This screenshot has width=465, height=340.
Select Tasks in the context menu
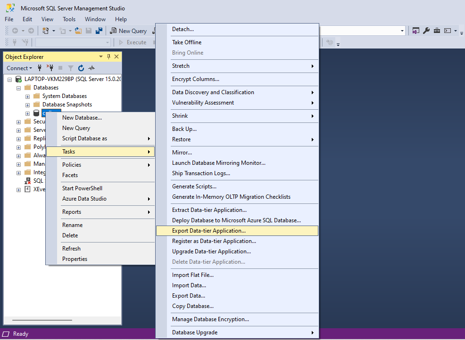(x=100, y=152)
